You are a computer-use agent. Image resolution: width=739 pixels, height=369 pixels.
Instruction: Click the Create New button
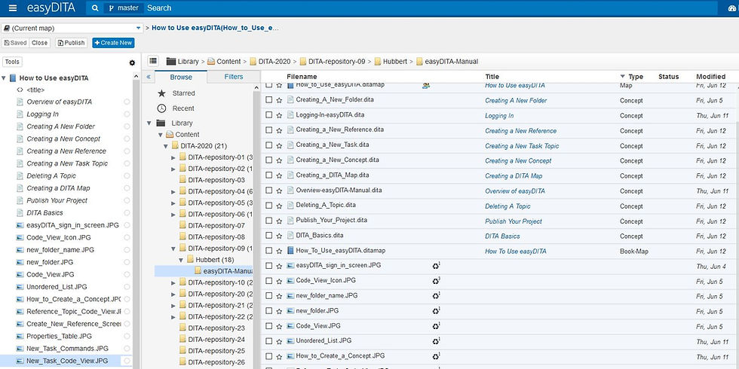[x=113, y=43]
